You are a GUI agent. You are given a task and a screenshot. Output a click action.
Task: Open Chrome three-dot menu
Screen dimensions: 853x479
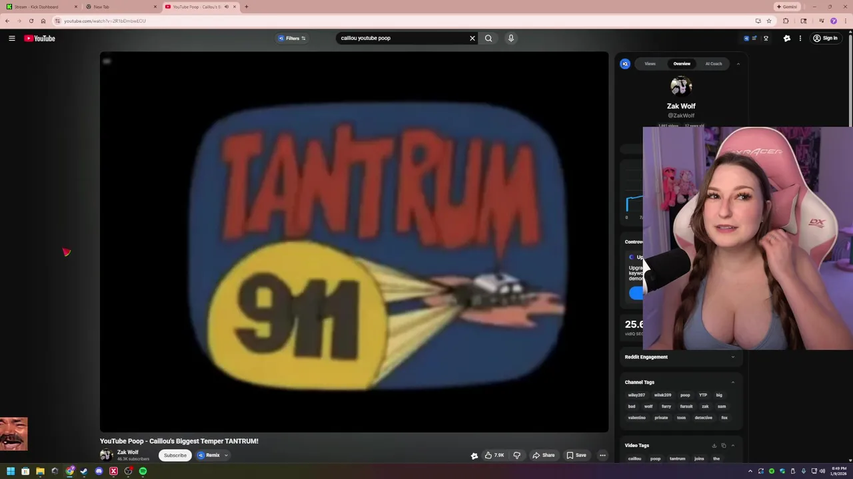point(845,21)
